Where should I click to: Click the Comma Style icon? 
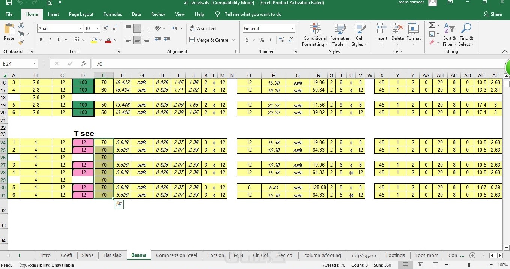(x=271, y=40)
